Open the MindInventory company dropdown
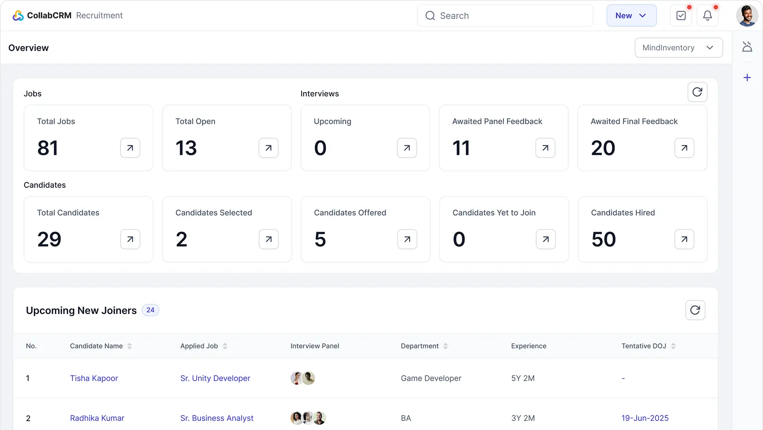763x430 pixels. [678, 48]
